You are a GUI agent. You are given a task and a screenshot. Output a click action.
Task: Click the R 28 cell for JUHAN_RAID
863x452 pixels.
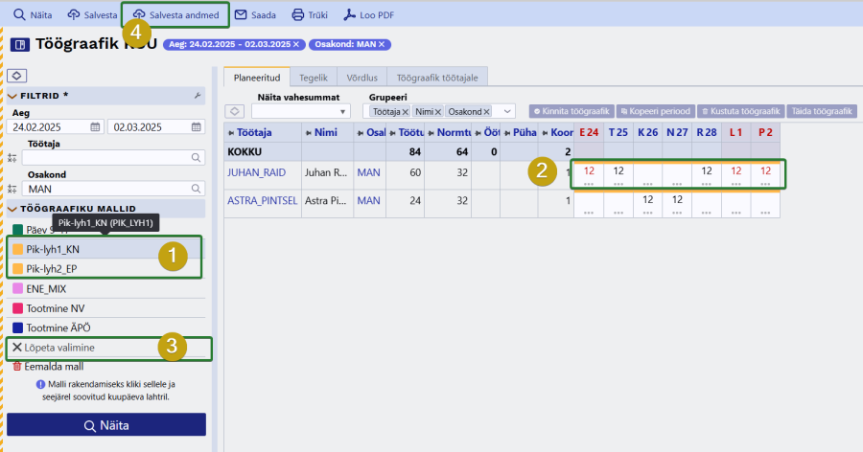707,175
